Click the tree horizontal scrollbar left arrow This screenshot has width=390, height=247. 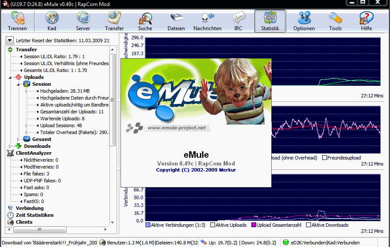click(x=9, y=230)
